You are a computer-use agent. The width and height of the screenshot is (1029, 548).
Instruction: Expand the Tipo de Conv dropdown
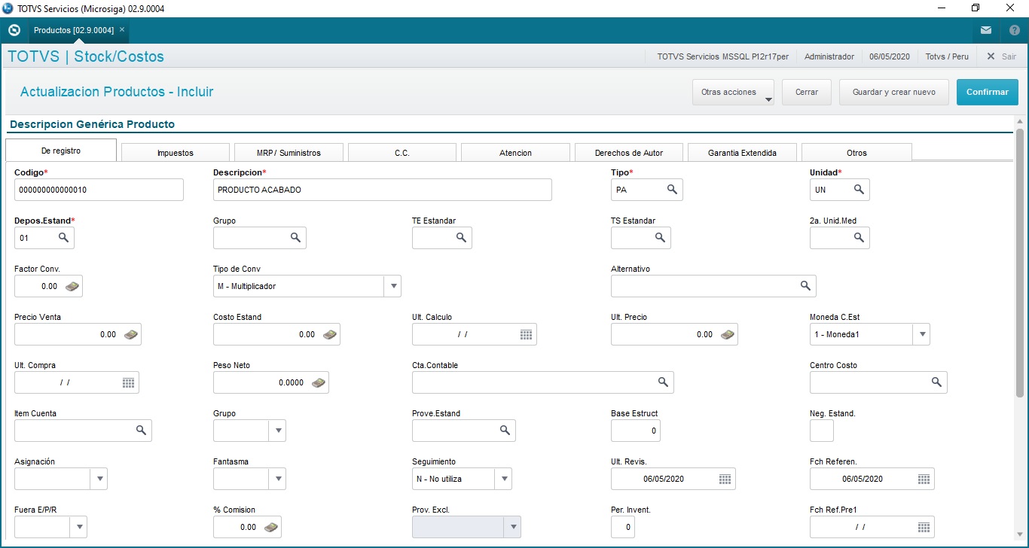[392, 286]
